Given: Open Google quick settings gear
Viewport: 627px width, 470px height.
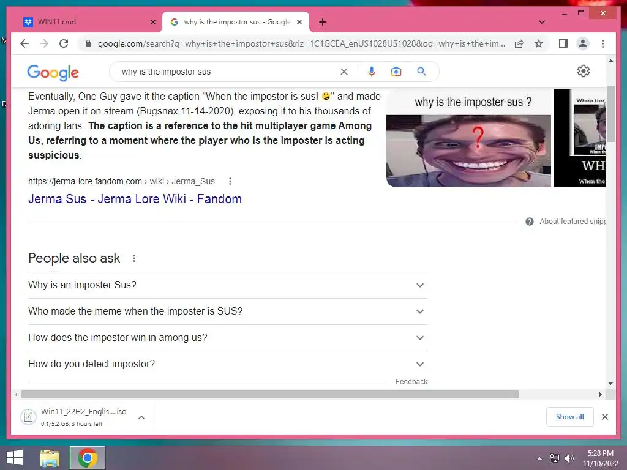Looking at the screenshot, I should (584, 71).
